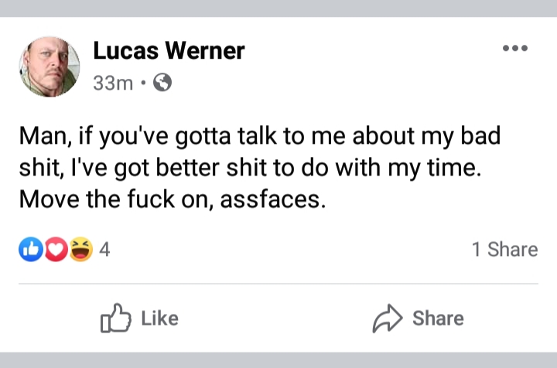Click the gray bar below the post
Image resolution: width=557 pixels, height=368 pixels.
[278, 360]
